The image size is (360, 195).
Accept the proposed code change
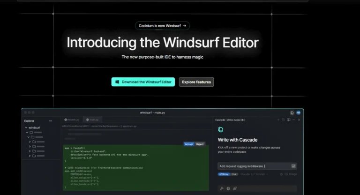coord(189,144)
